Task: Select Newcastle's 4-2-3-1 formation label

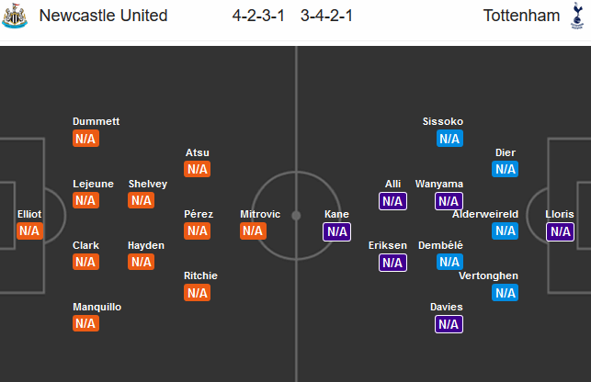Action: click(x=260, y=17)
